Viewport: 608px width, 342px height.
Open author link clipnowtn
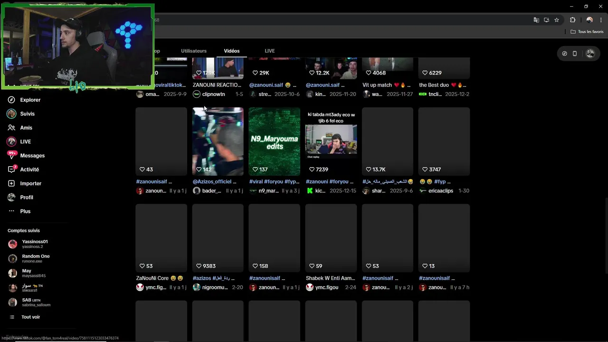[x=214, y=94]
